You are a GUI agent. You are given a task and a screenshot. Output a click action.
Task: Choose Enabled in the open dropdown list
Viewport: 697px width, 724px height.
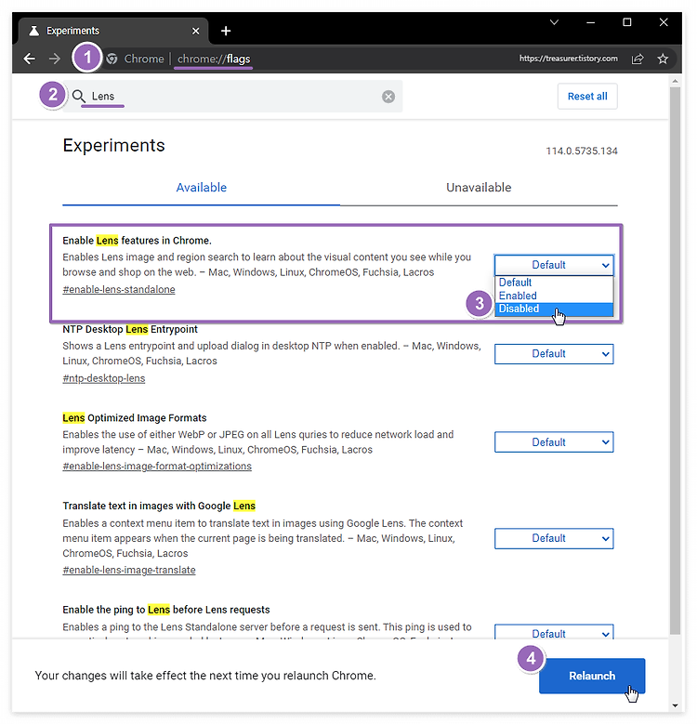[x=554, y=296]
